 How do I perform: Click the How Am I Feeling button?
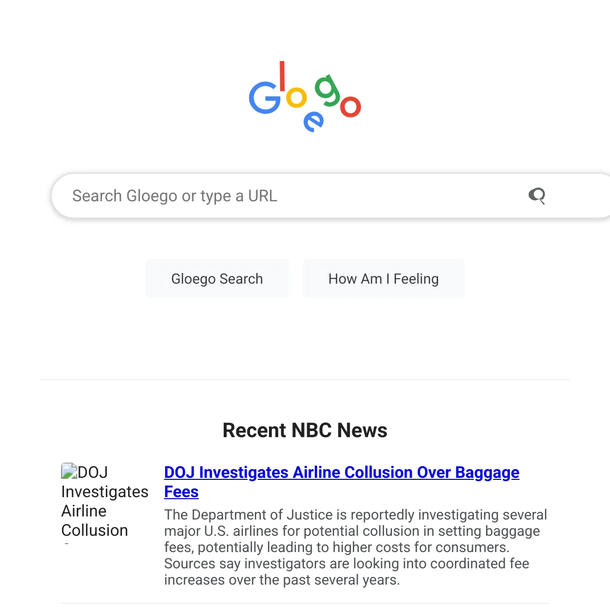384,279
